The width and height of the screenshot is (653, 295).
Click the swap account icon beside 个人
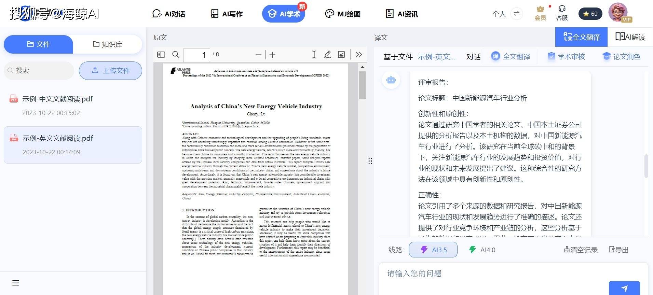(516, 14)
